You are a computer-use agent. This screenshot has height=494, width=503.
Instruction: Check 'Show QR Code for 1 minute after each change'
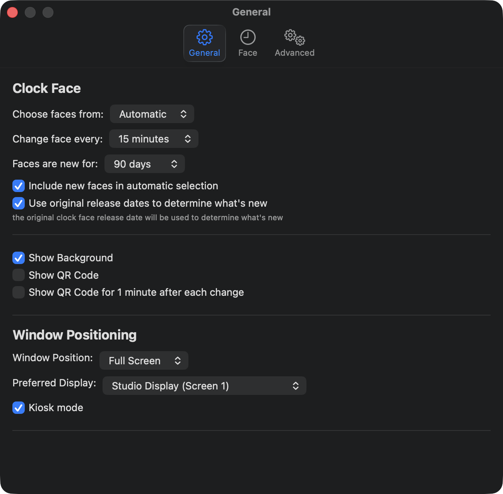tap(18, 292)
